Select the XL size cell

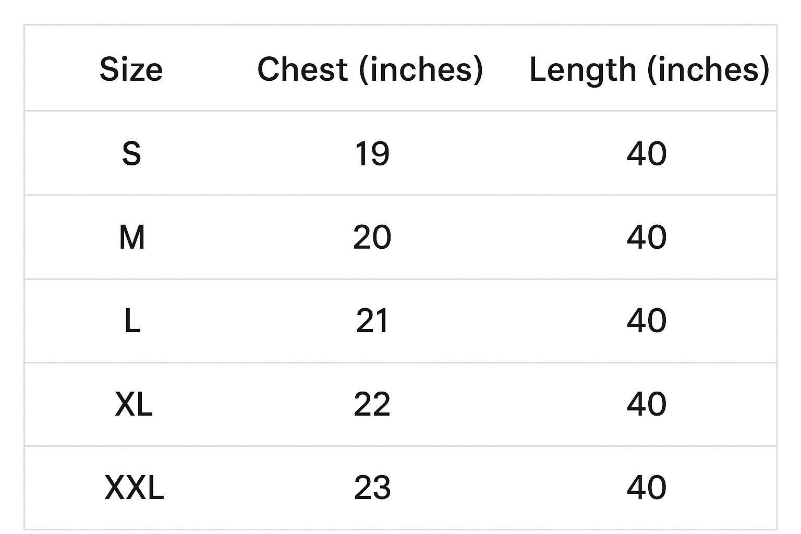click(133, 404)
